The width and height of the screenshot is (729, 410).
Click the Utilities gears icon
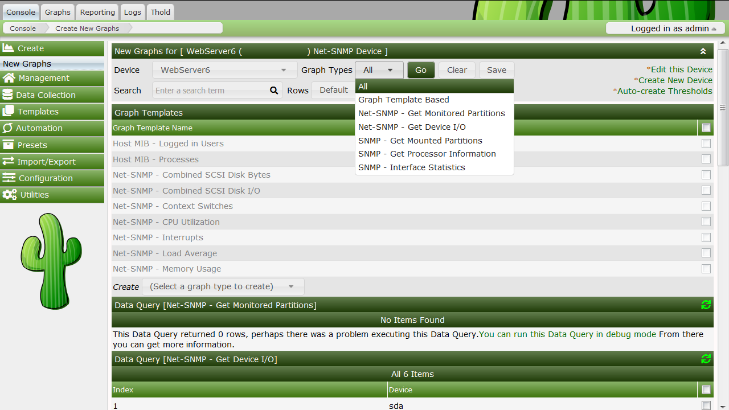point(9,195)
